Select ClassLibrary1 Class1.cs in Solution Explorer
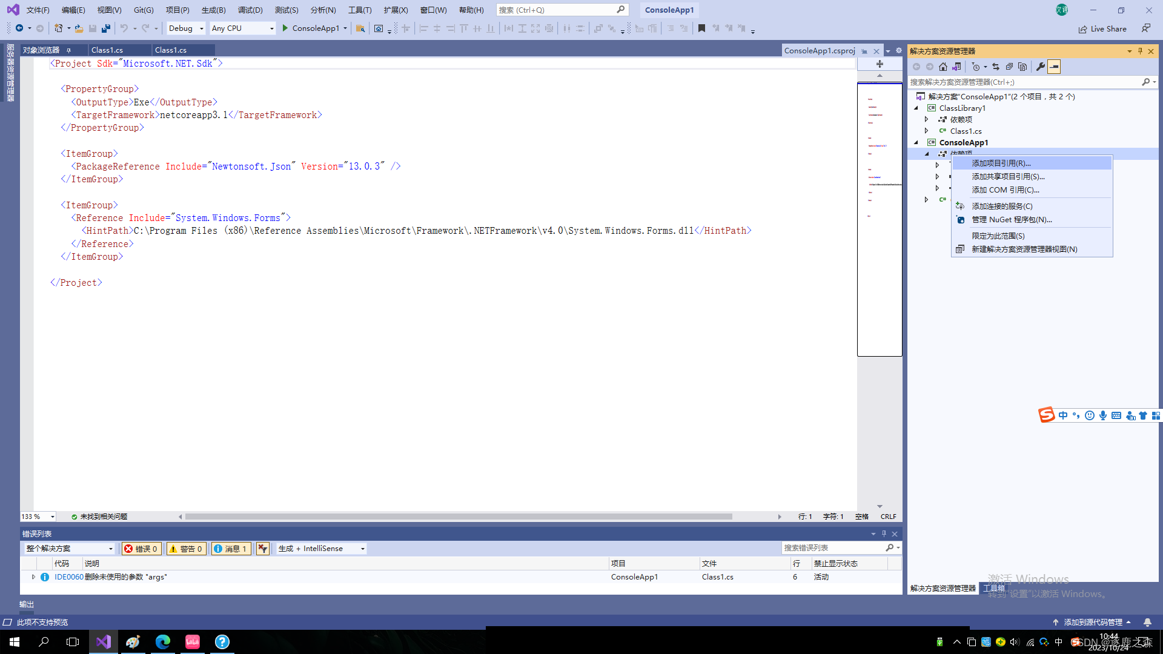Viewport: 1163px width, 654px height. tap(966, 131)
